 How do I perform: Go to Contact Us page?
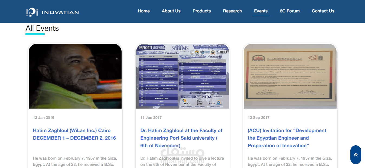pyautogui.click(x=323, y=11)
